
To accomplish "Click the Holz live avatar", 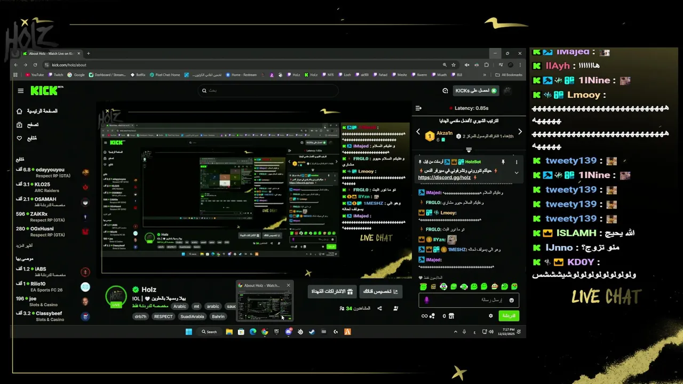I will coord(116,297).
